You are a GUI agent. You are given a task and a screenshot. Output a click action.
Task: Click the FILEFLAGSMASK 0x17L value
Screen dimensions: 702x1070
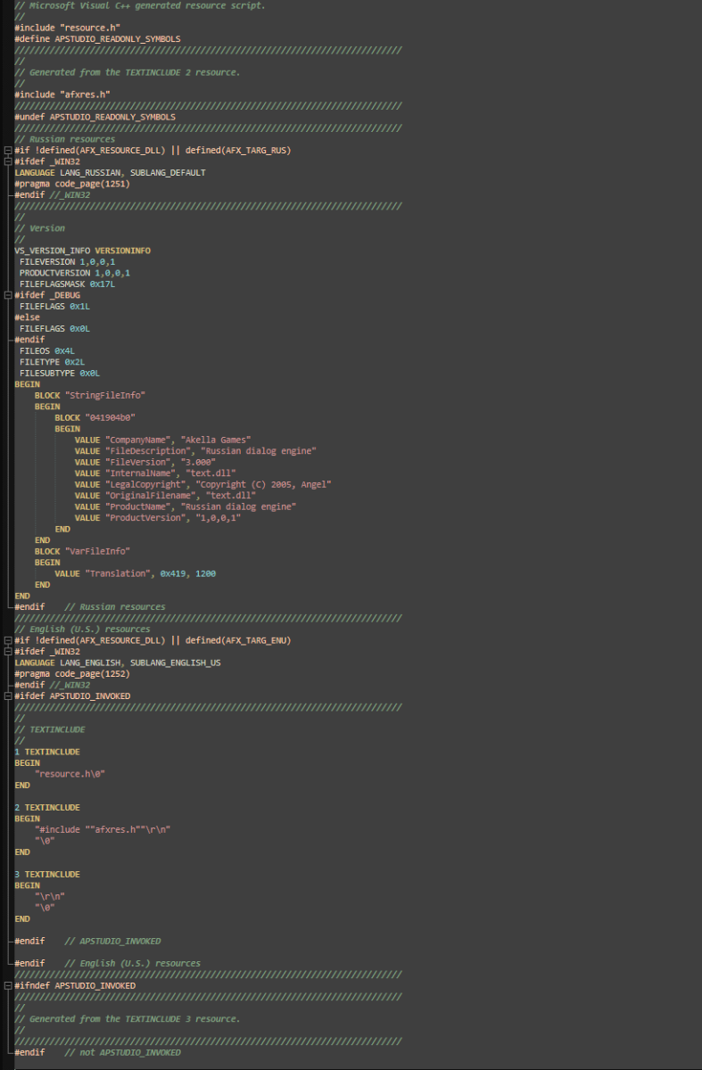(102, 284)
